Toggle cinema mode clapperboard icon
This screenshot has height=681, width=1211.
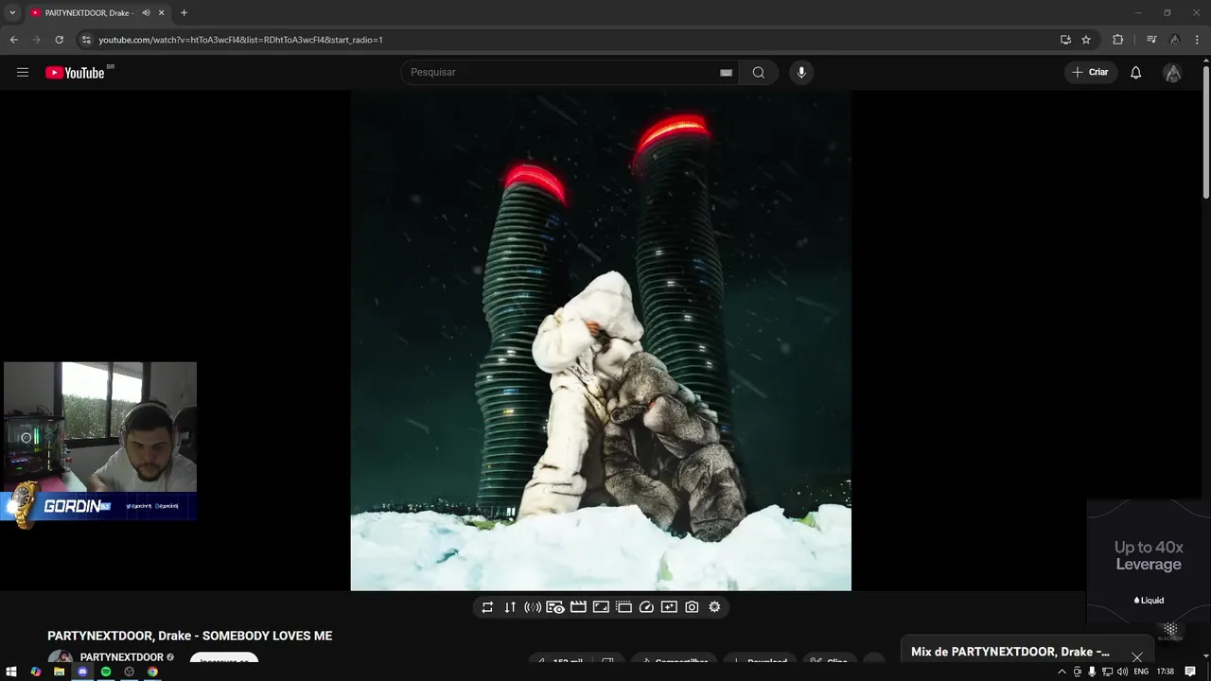coord(578,607)
